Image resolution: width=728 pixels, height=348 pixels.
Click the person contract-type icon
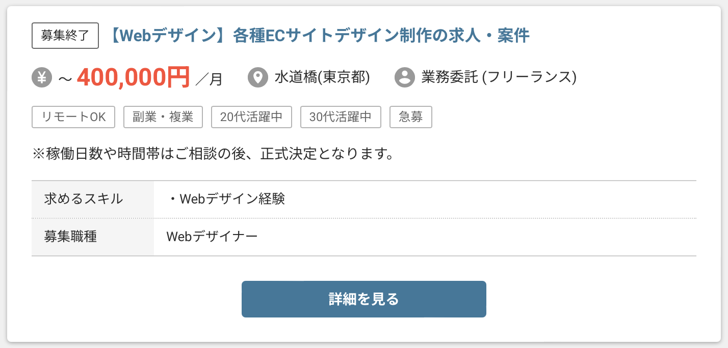pyautogui.click(x=405, y=77)
